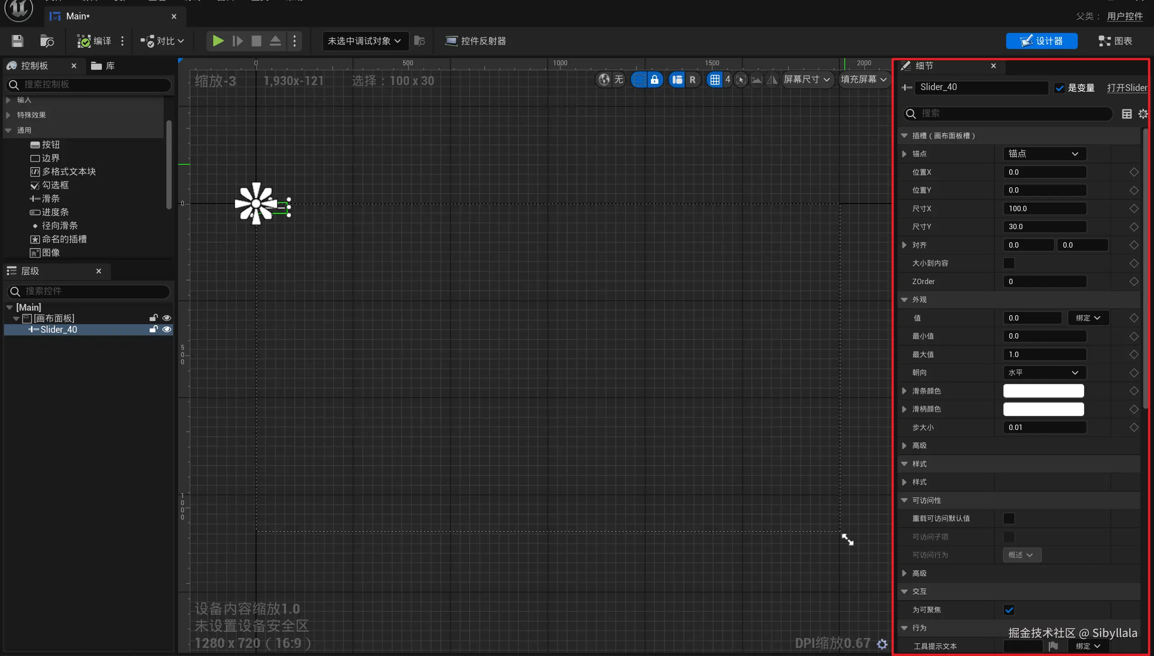
Task: Click the 编译 compile button
Action: tap(94, 41)
